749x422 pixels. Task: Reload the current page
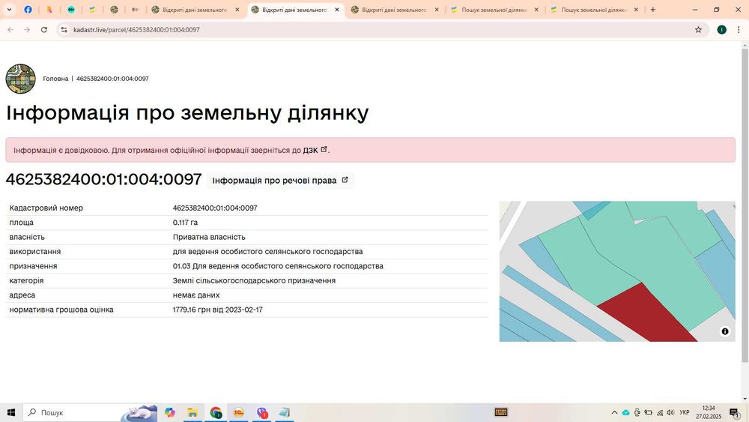(x=44, y=30)
